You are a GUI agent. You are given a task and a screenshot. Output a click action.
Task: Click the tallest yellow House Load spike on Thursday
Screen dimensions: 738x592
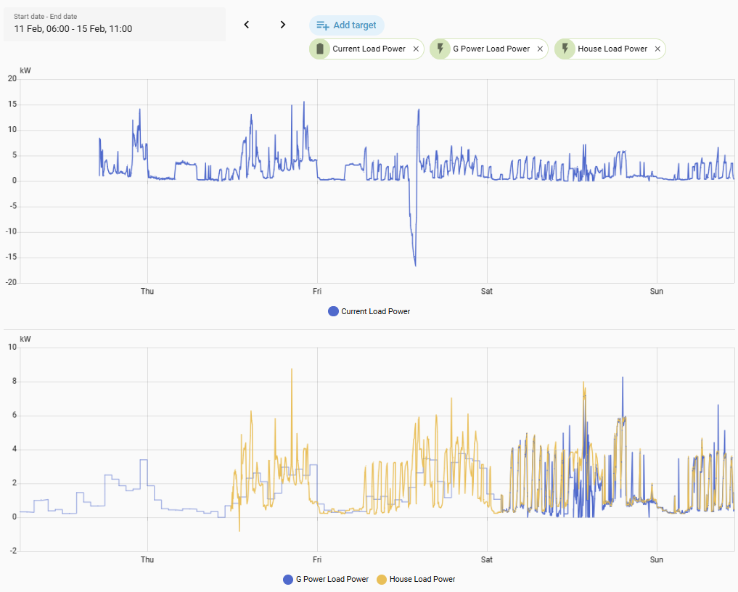[x=292, y=371]
